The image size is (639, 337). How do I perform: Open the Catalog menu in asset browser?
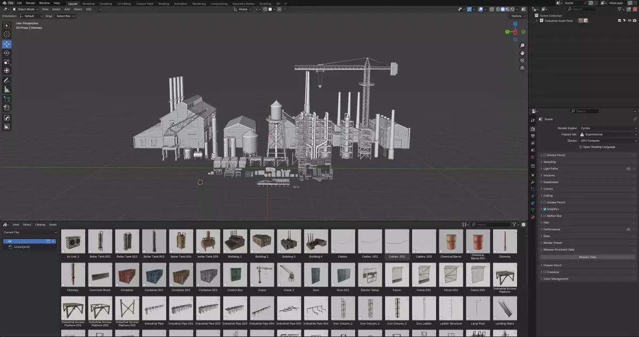point(40,225)
